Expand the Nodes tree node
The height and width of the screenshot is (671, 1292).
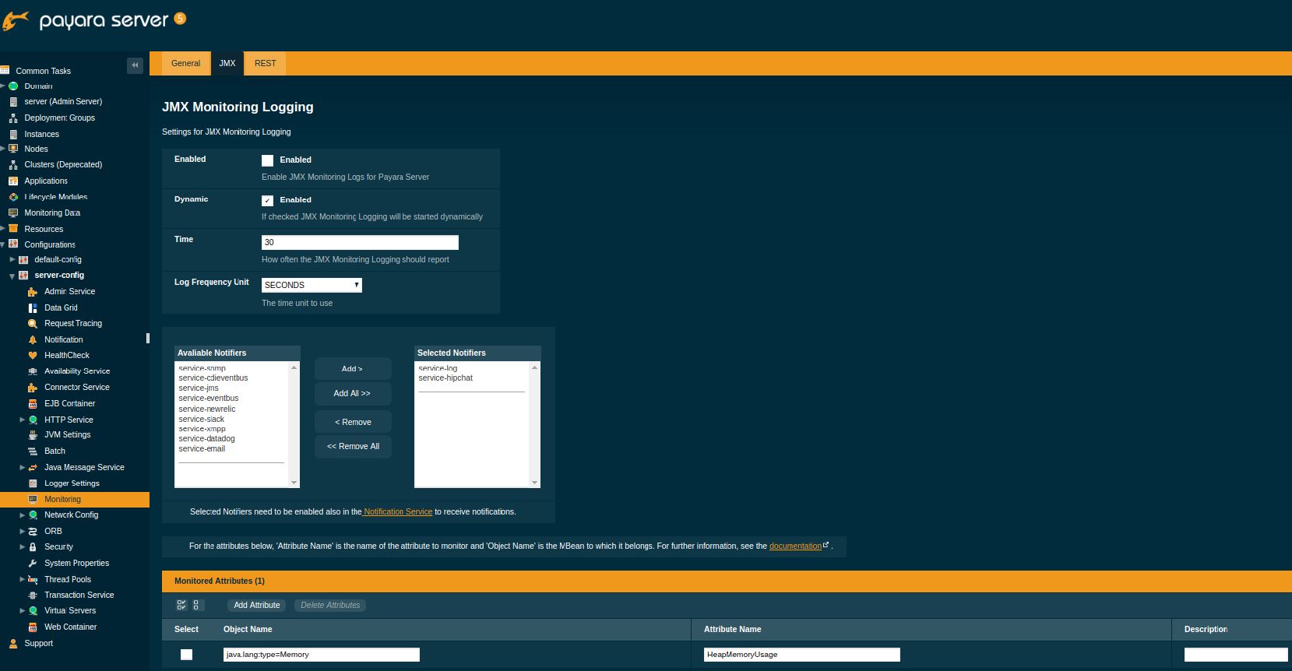[x=3, y=149]
